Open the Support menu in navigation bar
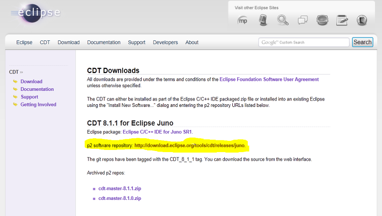The width and height of the screenshot is (382, 216). [137, 42]
